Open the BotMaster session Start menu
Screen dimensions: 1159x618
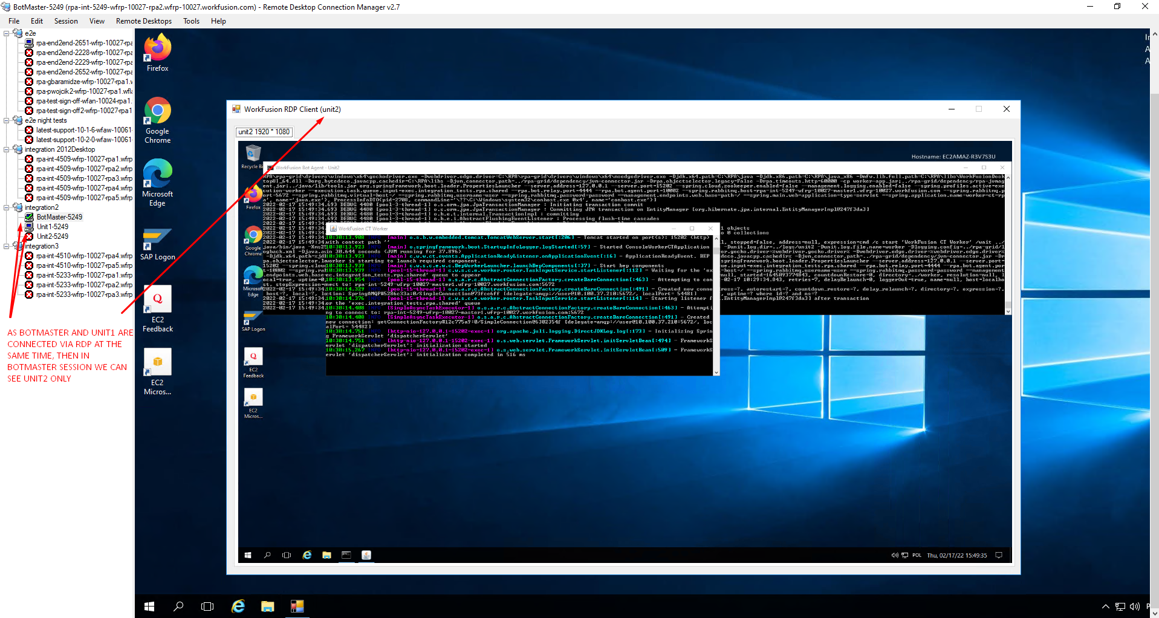point(149,607)
